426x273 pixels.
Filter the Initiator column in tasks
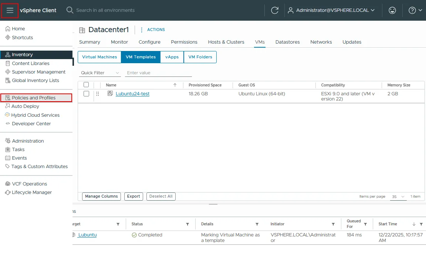tap(333, 224)
